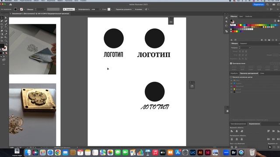Expand the opacity arrow in control bar
280x157 pixels.
100,9
